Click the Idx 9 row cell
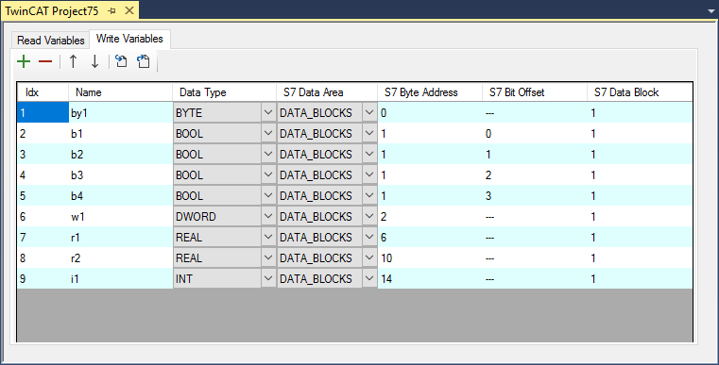The height and width of the screenshot is (365, 719). [43, 278]
